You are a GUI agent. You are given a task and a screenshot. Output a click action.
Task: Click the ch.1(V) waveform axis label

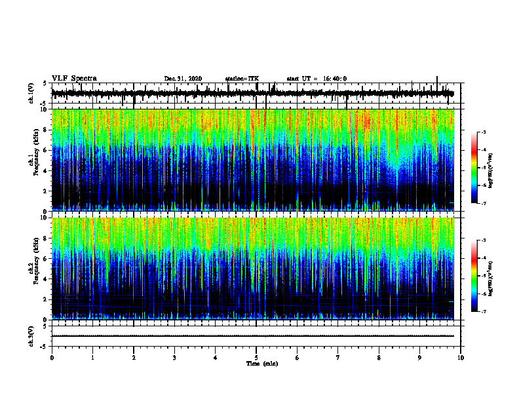31,94
